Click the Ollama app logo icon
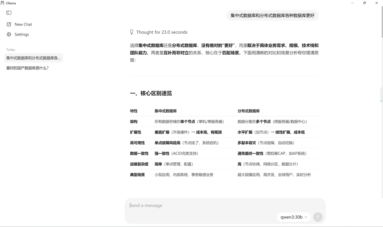 coord(2,3)
